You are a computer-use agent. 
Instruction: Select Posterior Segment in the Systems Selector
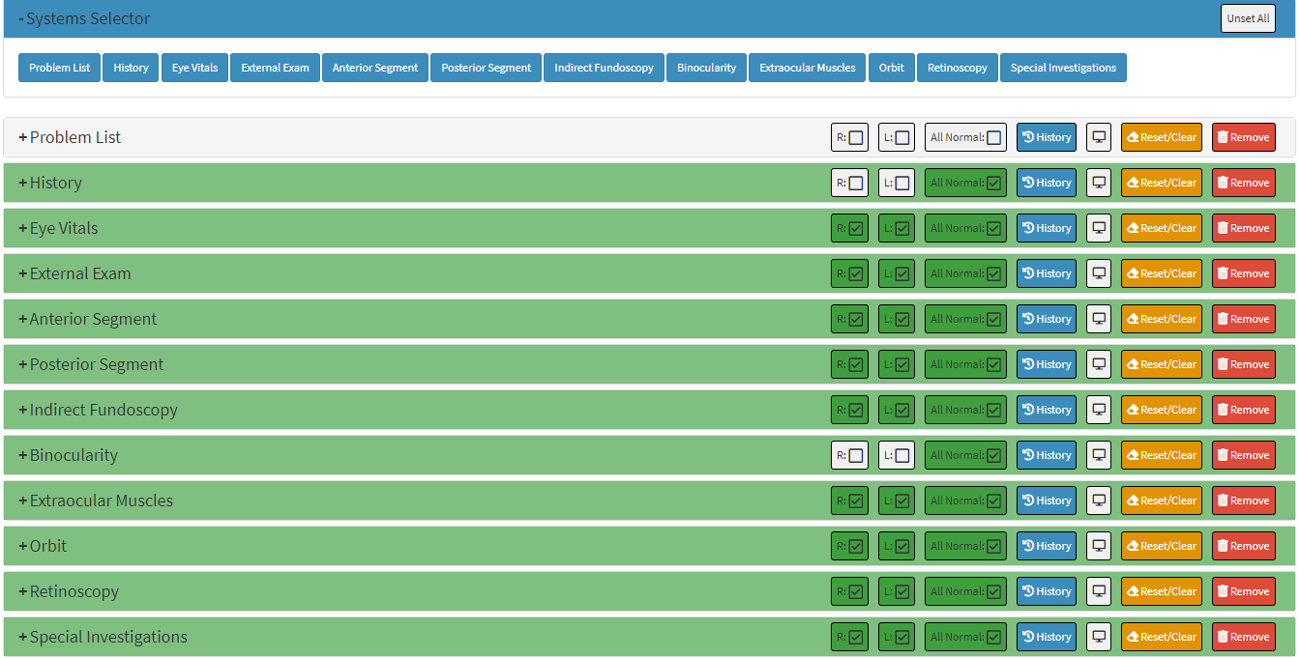click(x=486, y=68)
